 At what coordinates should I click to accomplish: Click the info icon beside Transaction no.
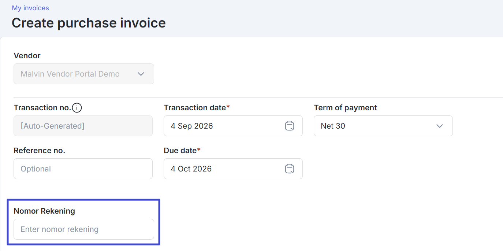coord(77,108)
